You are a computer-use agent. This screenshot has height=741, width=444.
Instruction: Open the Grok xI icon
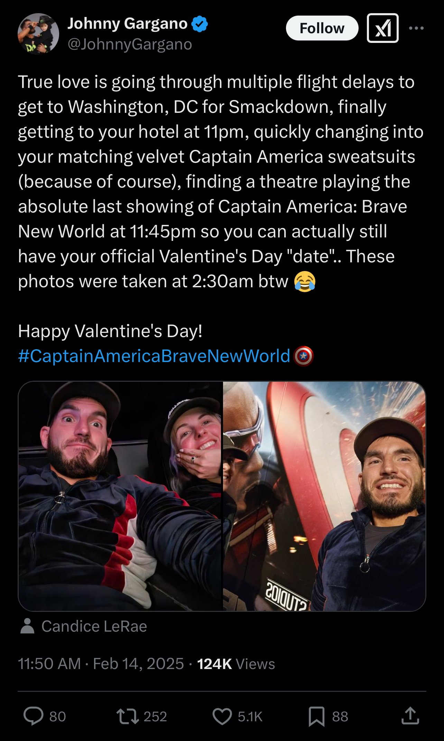click(x=383, y=28)
